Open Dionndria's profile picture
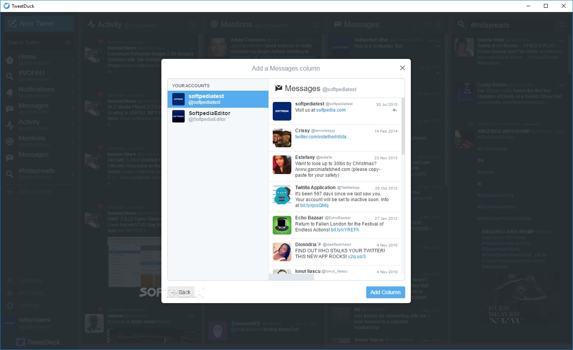The width and height of the screenshot is (573, 350). [x=282, y=252]
